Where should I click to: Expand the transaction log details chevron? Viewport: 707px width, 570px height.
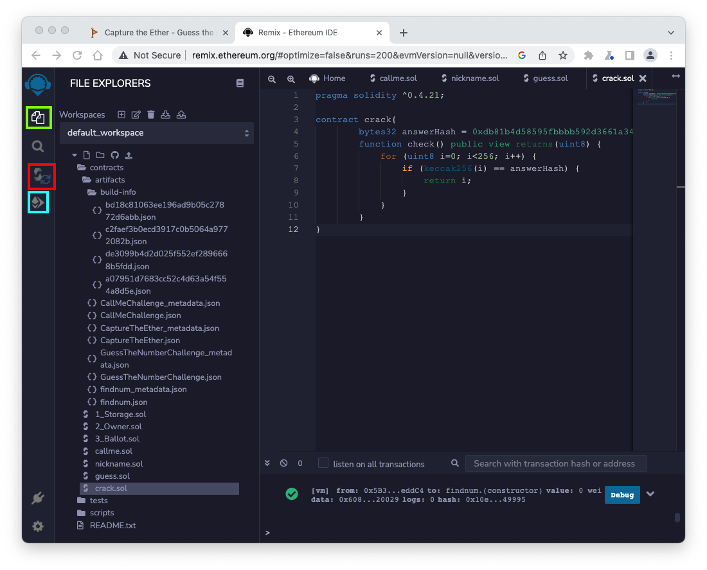650,494
